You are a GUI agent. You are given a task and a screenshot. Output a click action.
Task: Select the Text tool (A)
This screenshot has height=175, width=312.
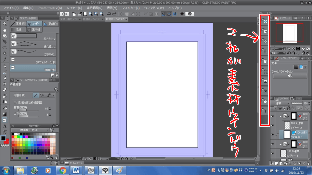(x=5, y=126)
